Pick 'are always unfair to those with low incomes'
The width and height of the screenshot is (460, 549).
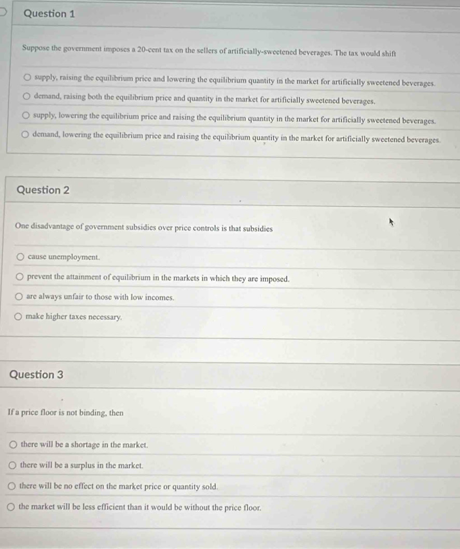19,298
